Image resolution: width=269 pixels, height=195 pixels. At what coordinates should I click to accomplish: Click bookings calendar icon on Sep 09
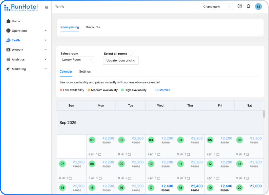130,178
